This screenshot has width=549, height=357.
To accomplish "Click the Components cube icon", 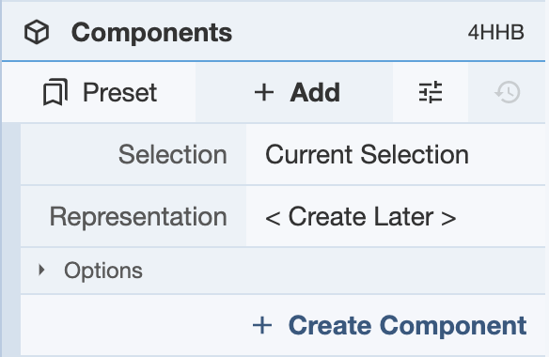I will (x=37, y=32).
